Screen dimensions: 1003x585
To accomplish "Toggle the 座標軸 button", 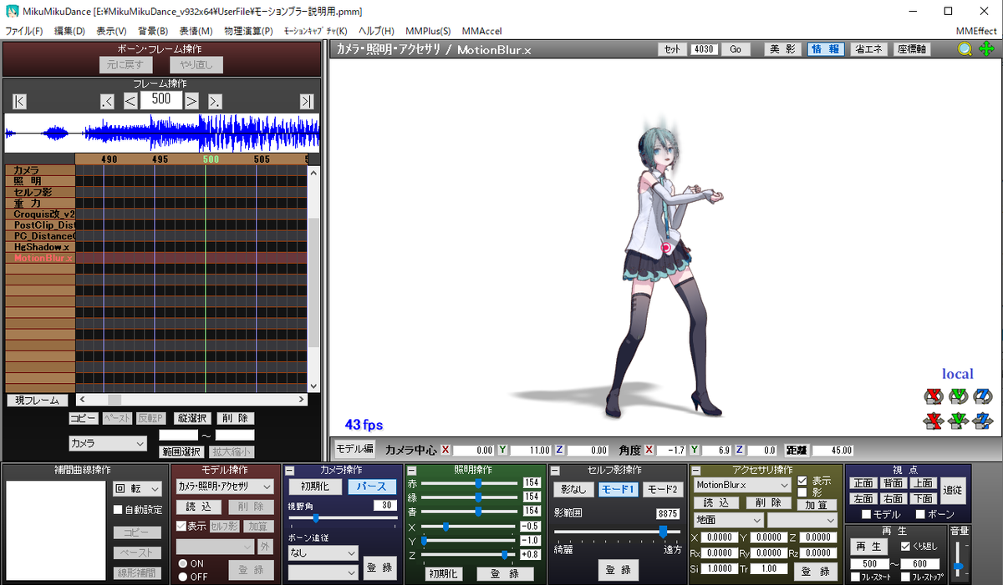I will [x=912, y=49].
